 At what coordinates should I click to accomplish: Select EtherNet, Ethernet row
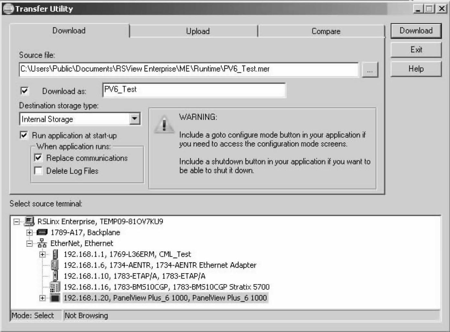[x=82, y=244]
